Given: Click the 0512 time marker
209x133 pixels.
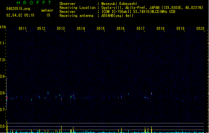Looking at the screenshot, I should coord(41,29).
